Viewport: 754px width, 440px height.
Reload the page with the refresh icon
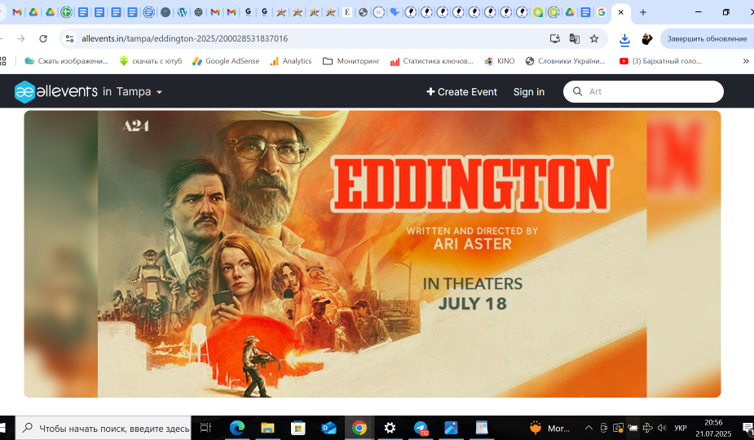[x=43, y=38]
